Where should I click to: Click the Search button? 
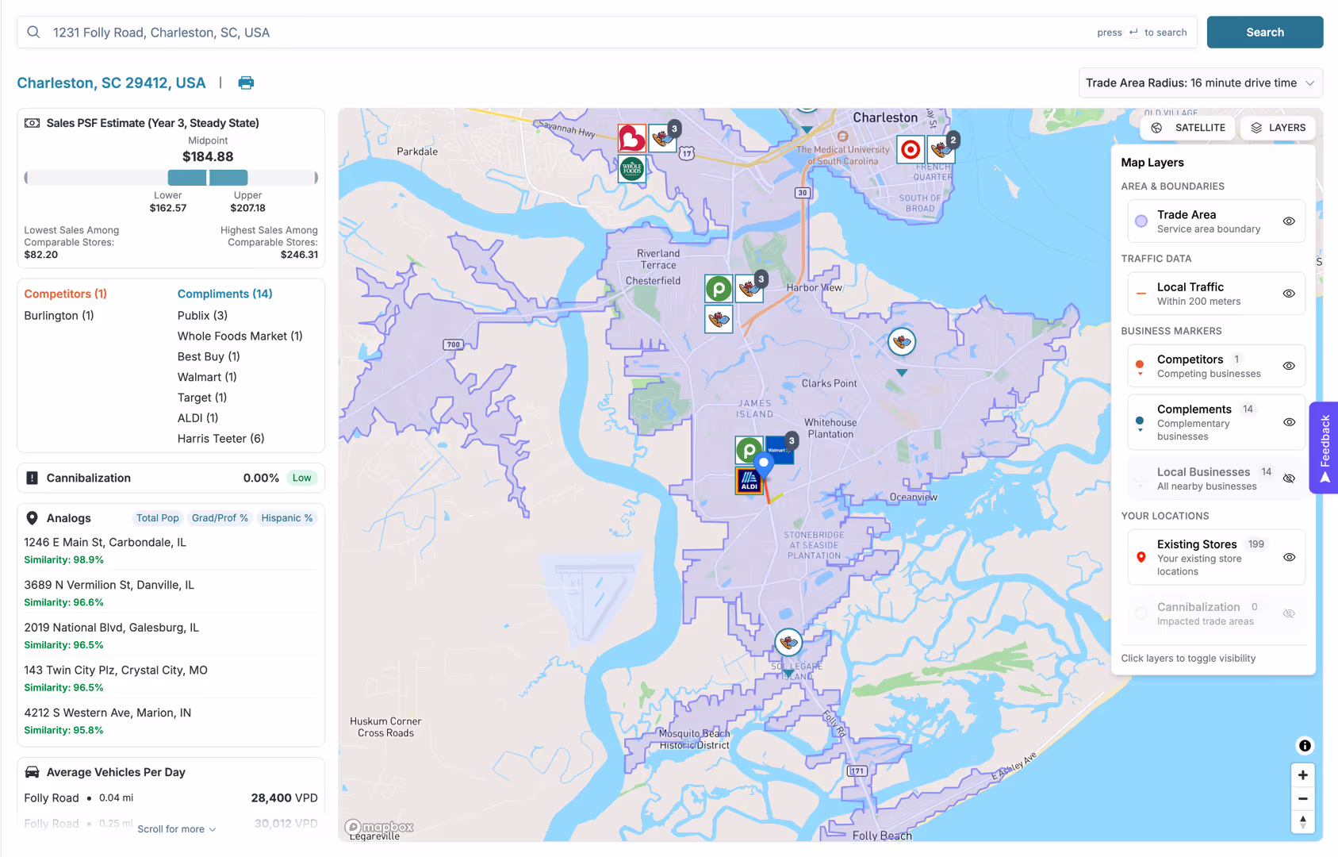(1264, 32)
